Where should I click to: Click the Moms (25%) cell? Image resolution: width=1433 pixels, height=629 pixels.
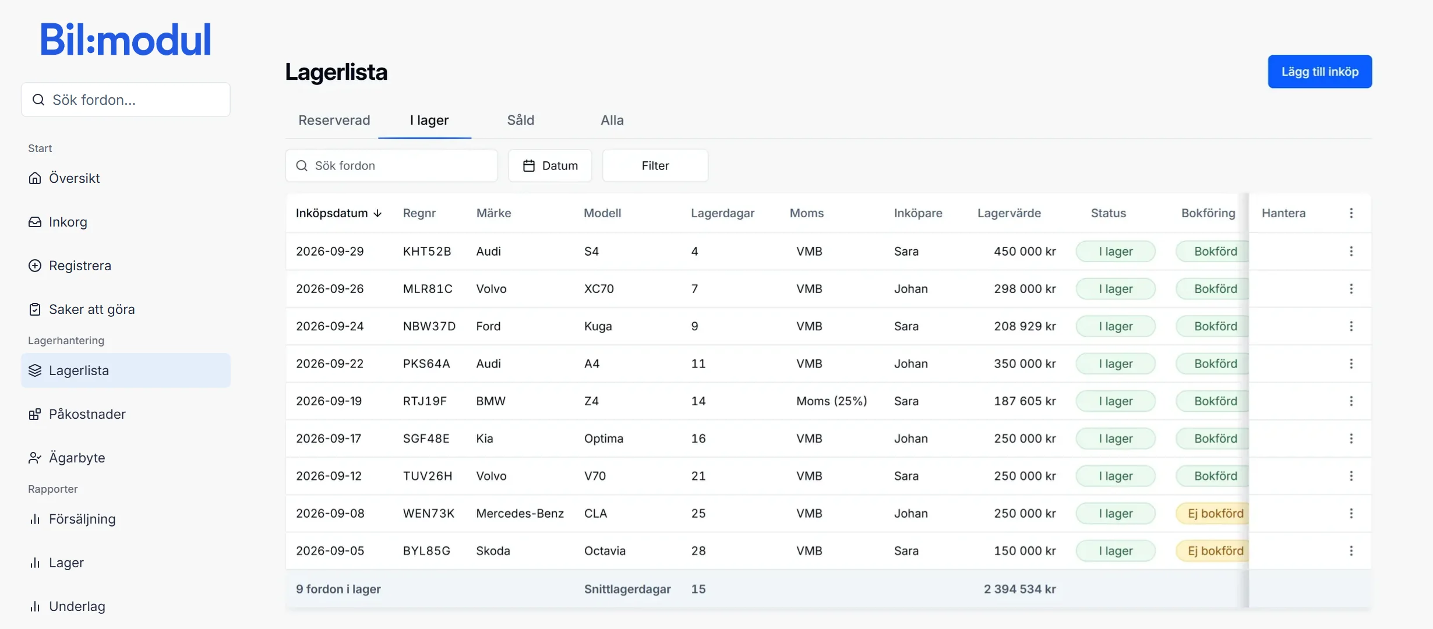coord(831,401)
